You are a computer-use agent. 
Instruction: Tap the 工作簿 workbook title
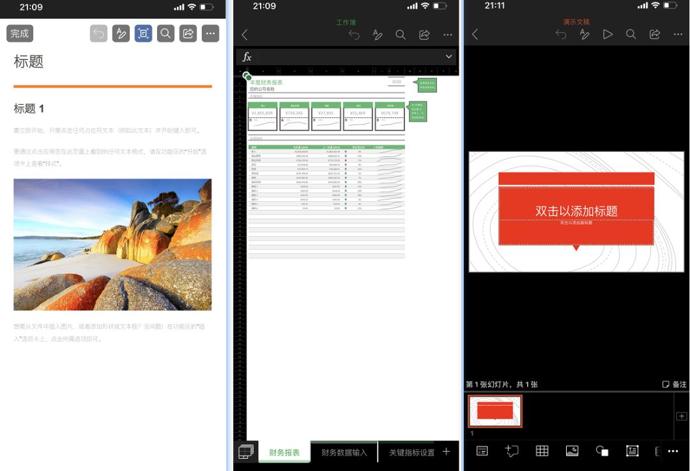(x=346, y=22)
